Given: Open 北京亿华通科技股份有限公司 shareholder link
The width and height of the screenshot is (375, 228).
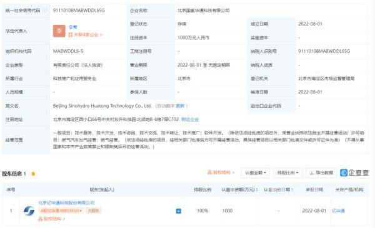Looking at the screenshot, I should [x=66, y=202].
